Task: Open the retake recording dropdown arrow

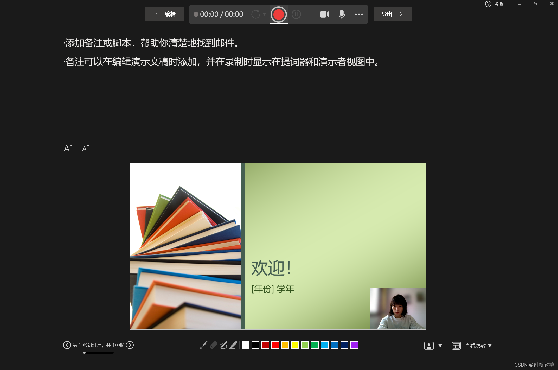Action: 264,14
